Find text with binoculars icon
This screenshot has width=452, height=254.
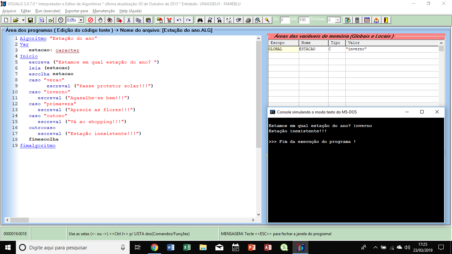tap(200, 20)
